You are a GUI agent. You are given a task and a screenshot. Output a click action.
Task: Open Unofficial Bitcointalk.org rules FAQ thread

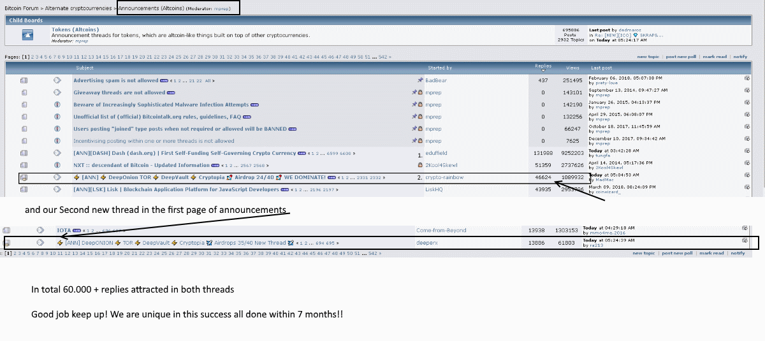[157, 117]
